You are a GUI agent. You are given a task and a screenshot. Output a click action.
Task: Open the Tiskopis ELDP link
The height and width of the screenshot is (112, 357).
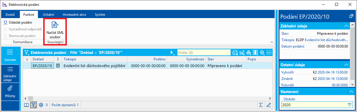[326, 40]
